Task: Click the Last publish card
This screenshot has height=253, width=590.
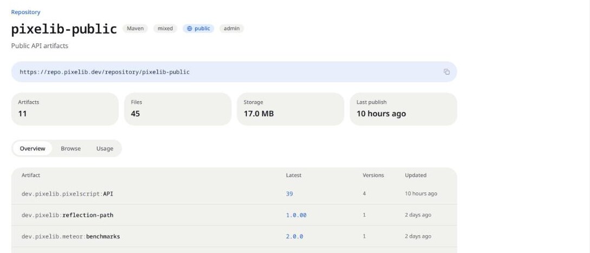Action: [403, 109]
